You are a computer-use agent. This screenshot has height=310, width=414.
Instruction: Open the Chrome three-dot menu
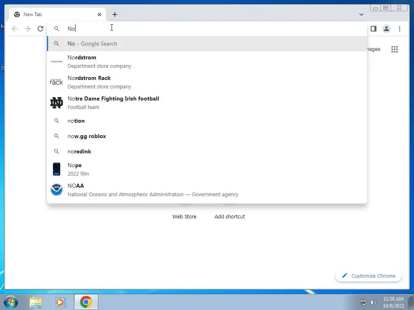(x=399, y=29)
